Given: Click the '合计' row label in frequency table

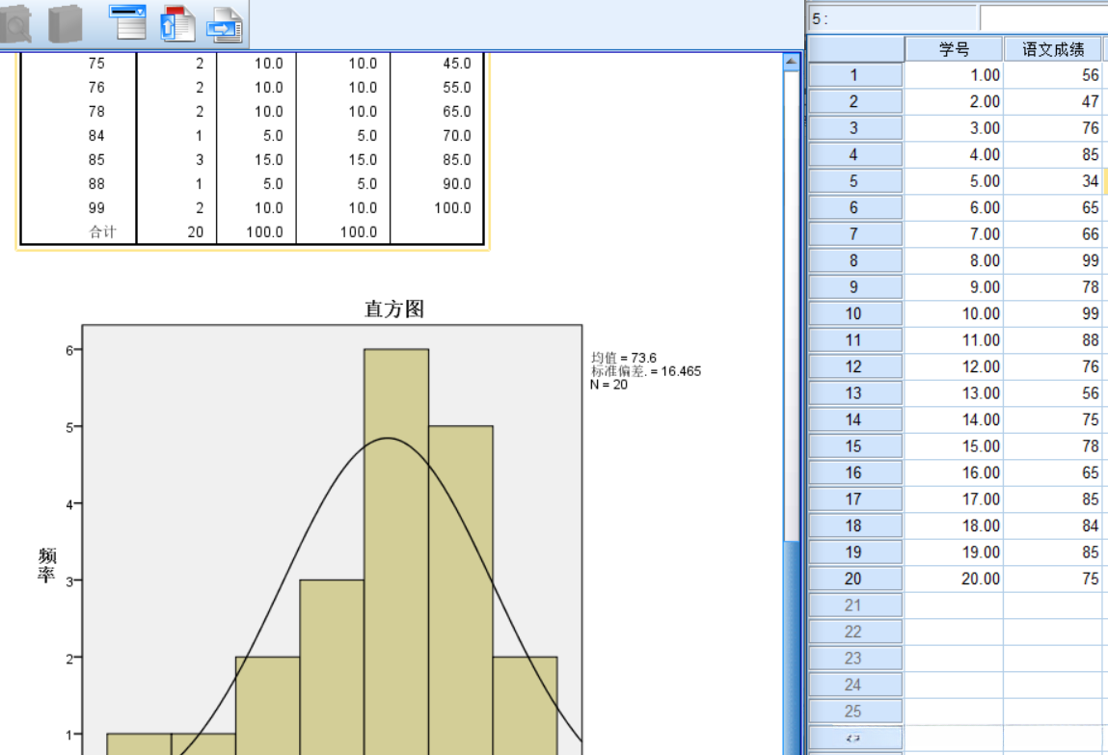Looking at the screenshot, I should (102, 231).
